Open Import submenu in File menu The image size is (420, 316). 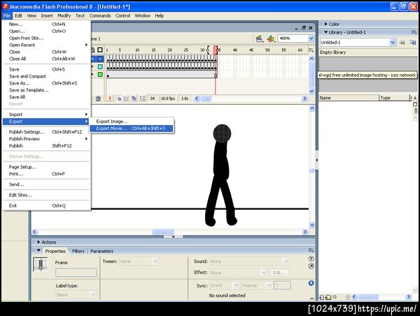click(46, 115)
